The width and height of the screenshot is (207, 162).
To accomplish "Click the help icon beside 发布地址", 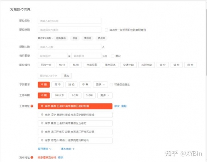I will [x=32, y=157].
